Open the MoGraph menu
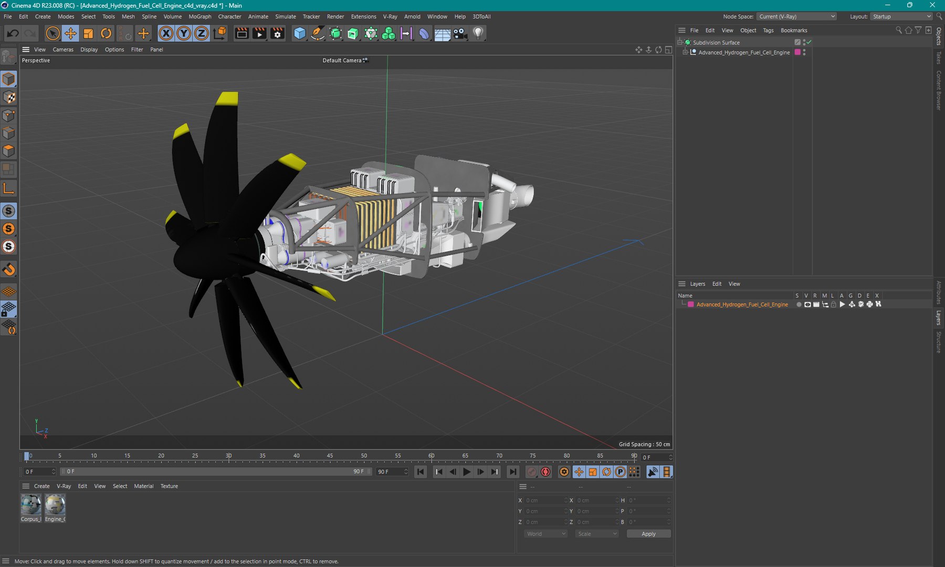This screenshot has height=567, width=945. [x=199, y=16]
